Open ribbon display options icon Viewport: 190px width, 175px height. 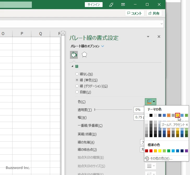123,5
